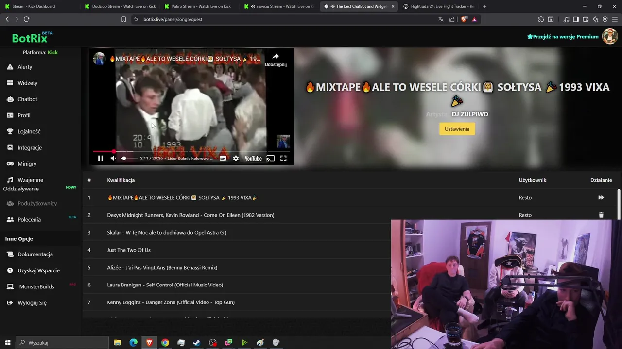Click the address bar URL
622x349 pixels.
tap(173, 19)
